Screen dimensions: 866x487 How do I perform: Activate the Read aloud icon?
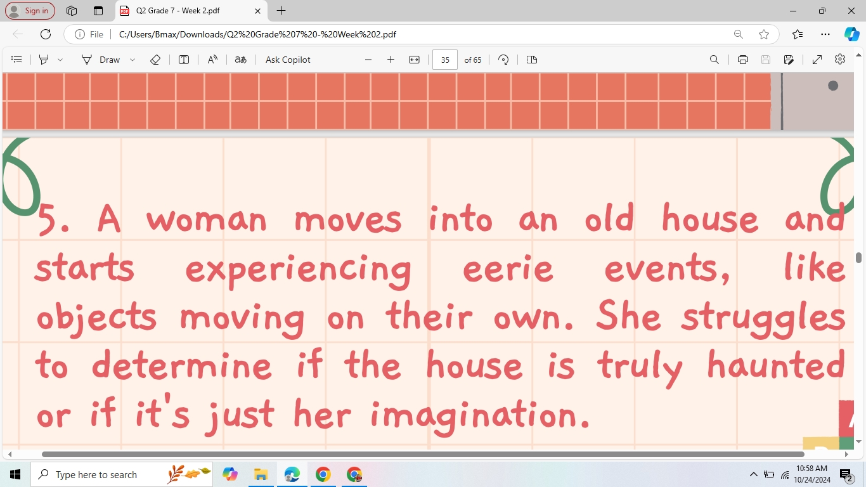(x=212, y=60)
